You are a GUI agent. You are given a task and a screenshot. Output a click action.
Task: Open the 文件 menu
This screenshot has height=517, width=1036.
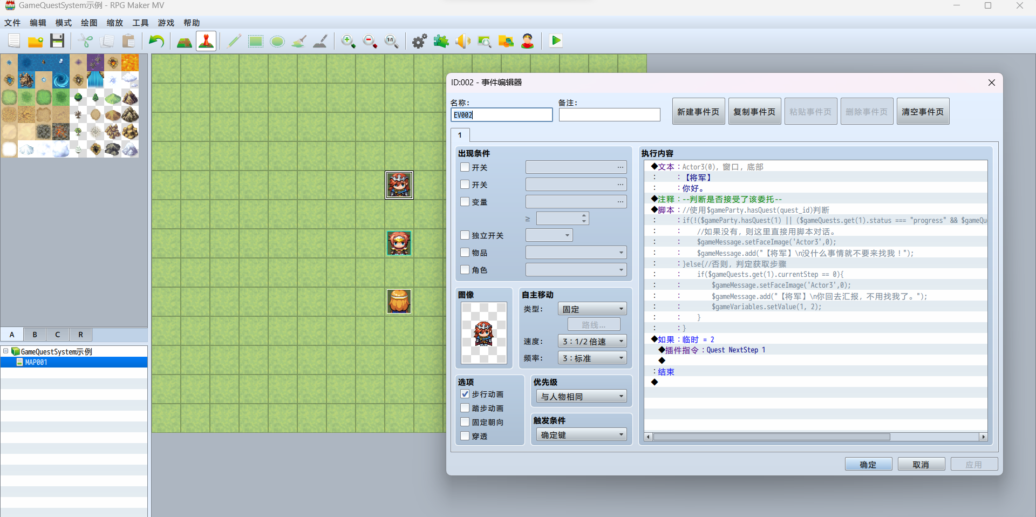click(12, 23)
